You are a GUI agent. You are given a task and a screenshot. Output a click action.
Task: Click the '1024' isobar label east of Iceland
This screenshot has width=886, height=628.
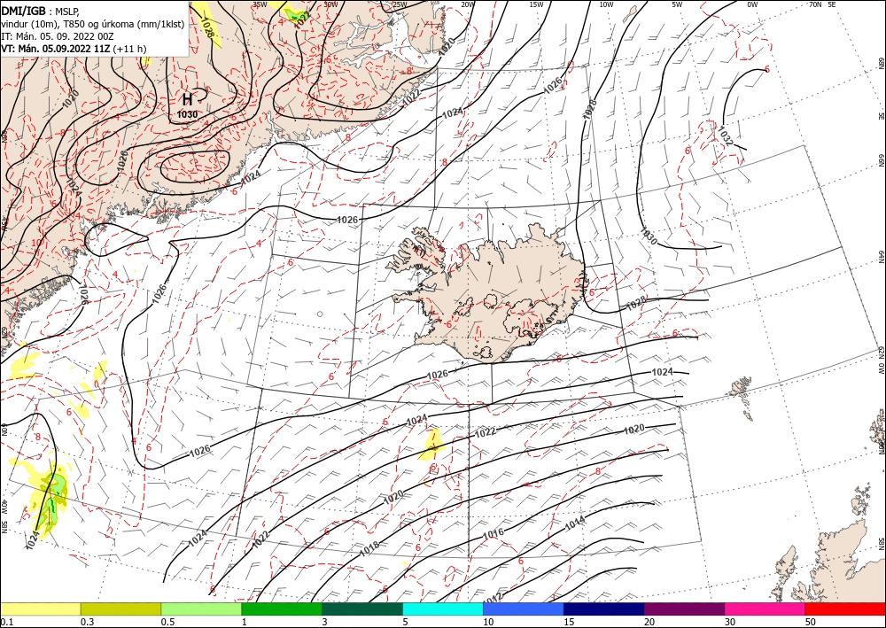(x=662, y=372)
